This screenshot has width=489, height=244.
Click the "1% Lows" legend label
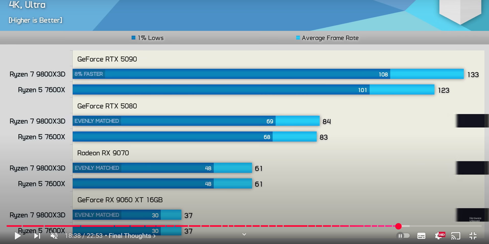(151, 38)
